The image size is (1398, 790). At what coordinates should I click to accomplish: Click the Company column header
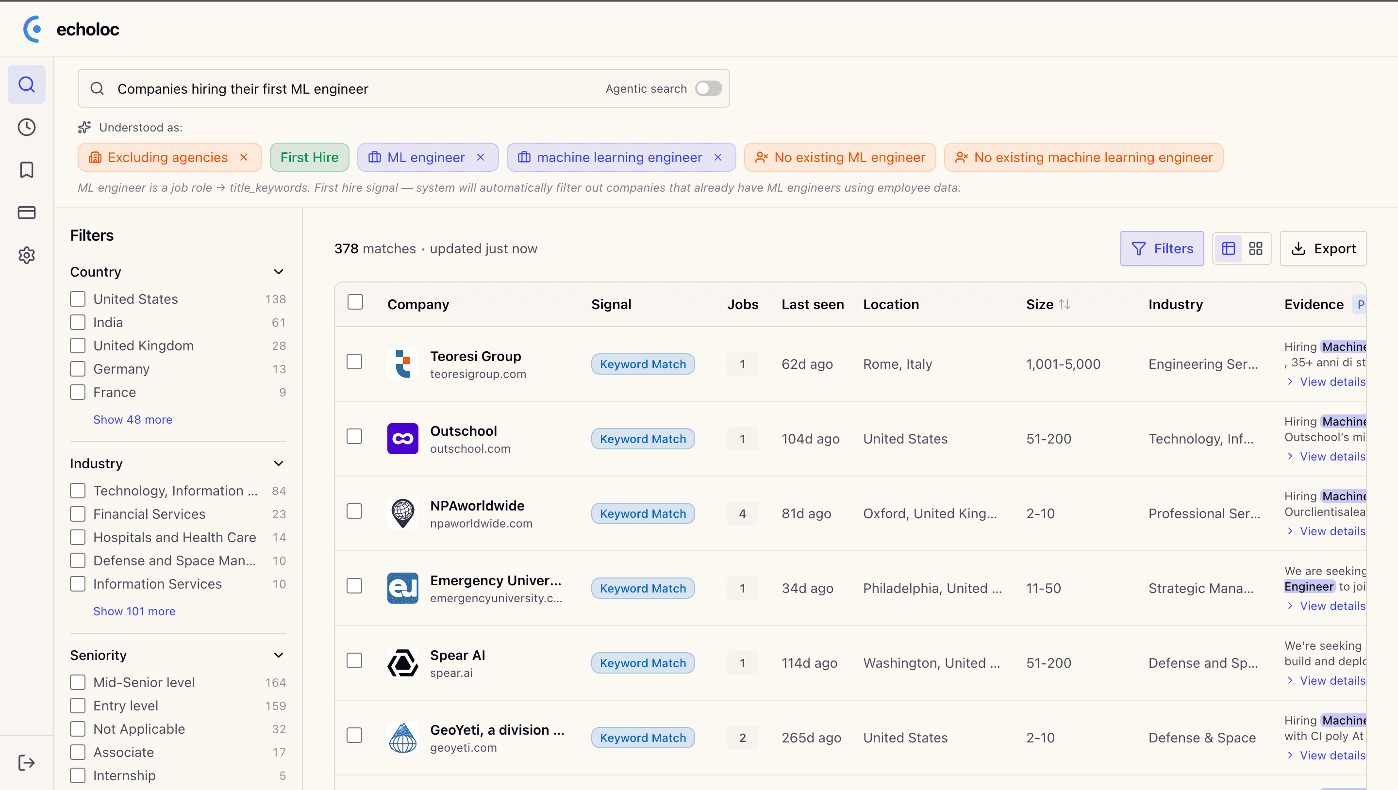click(418, 304)
